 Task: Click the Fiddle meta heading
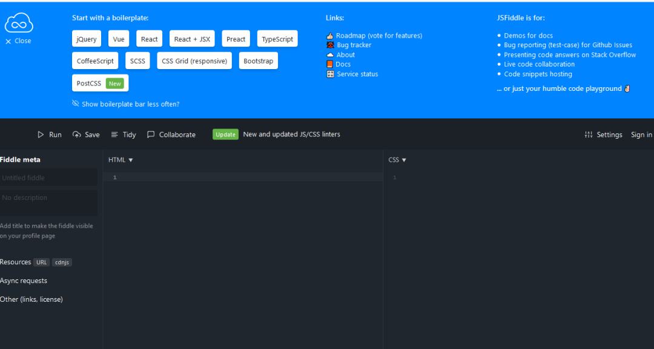(20, 159)
